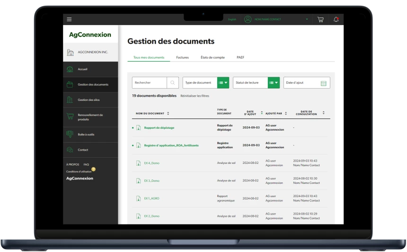The height and width of the screenshot is (252, 407).
Task: Click the search magnifier icon
Action: (173, 82)
